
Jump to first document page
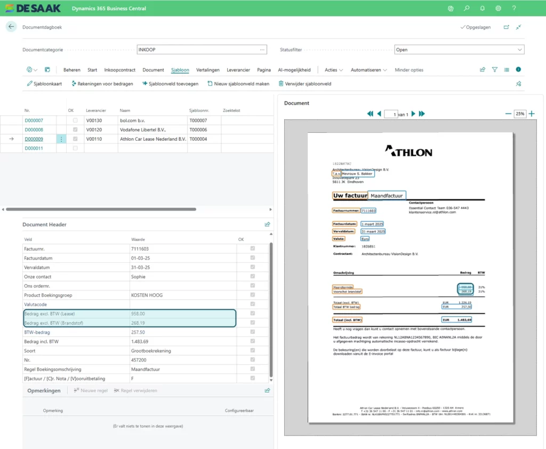[x=370, y=114]
